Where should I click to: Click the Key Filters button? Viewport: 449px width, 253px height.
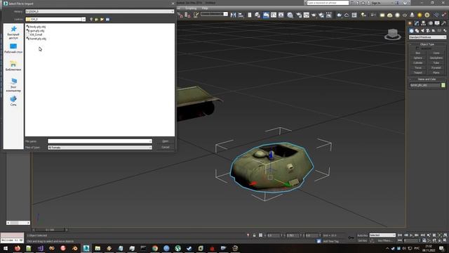(x=384, y=240)
